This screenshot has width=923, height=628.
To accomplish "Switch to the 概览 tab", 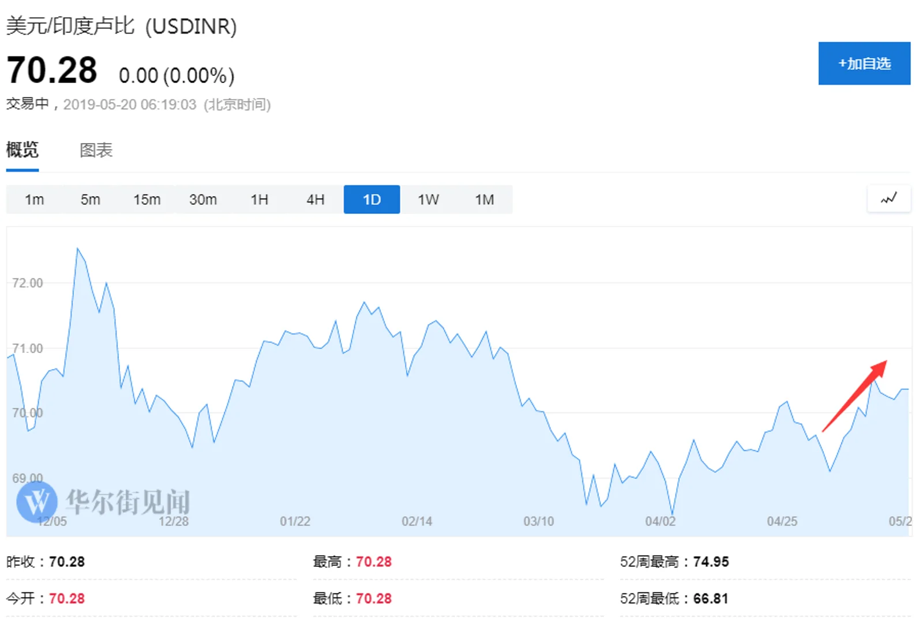I will pyautogui.click(x=22, y=150).
